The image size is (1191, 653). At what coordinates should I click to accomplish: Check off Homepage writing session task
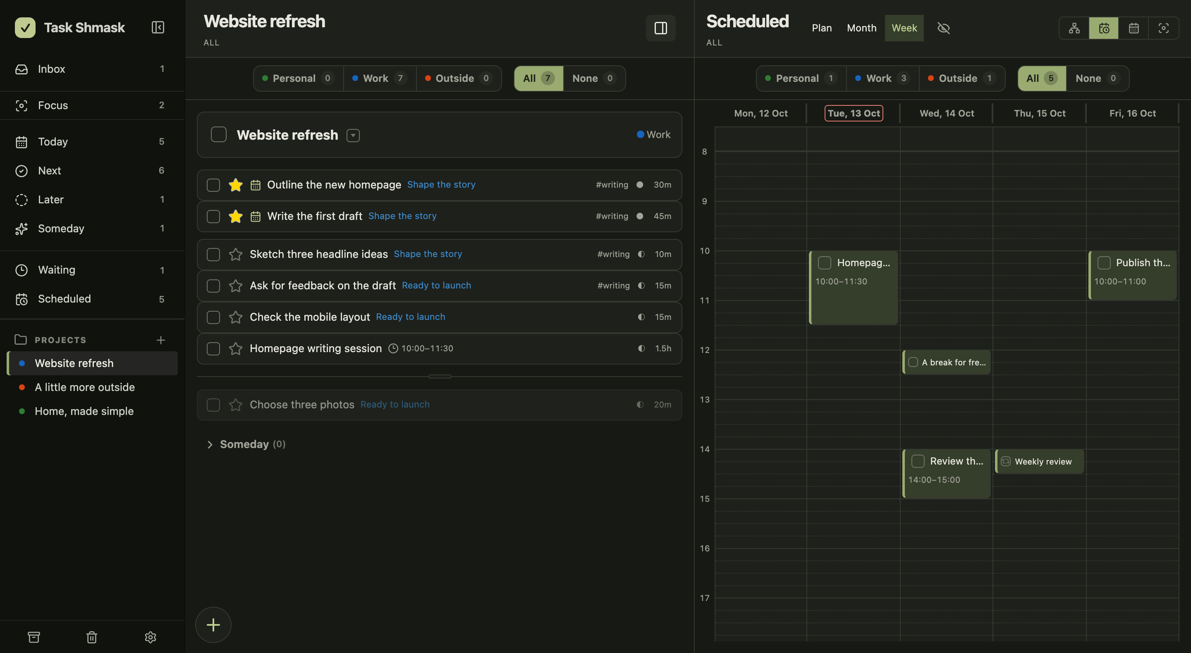point(213,348)
